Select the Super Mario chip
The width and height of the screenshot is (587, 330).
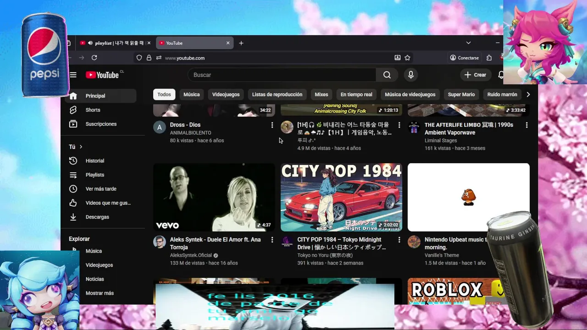click(x=461, y=94)
